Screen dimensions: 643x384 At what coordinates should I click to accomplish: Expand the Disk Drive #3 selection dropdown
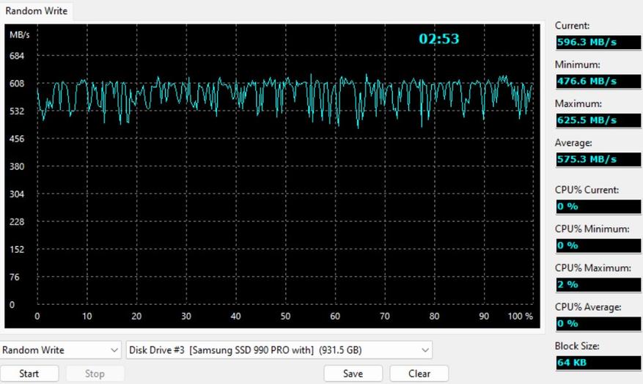click(x=279, y=350)
